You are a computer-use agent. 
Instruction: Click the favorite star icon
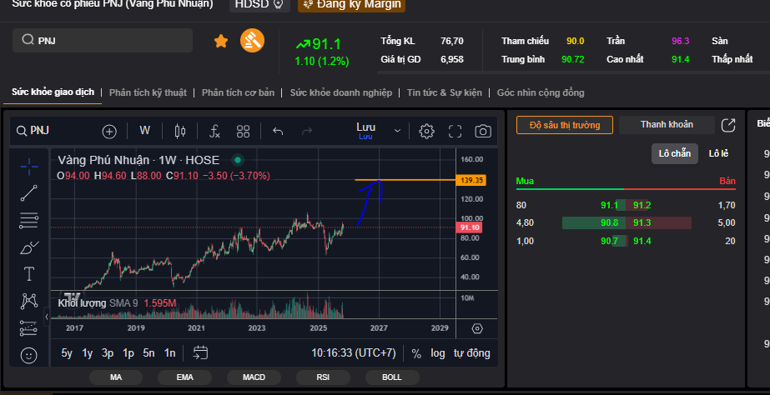(x=221, y=41)
